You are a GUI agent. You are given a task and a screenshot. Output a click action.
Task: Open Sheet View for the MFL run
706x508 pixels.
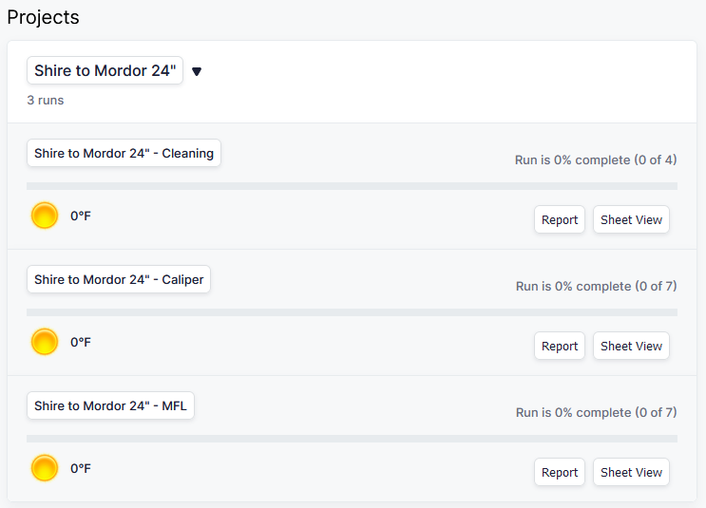point(631,473)
